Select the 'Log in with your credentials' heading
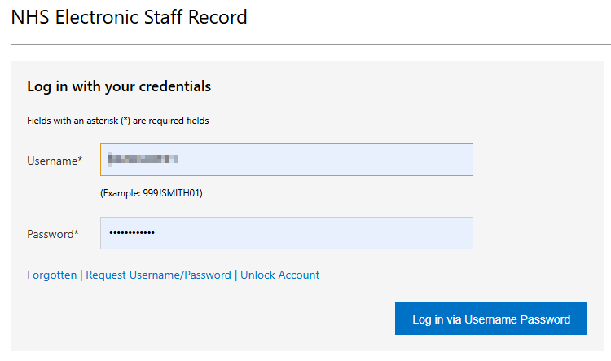 click(119, 86)
